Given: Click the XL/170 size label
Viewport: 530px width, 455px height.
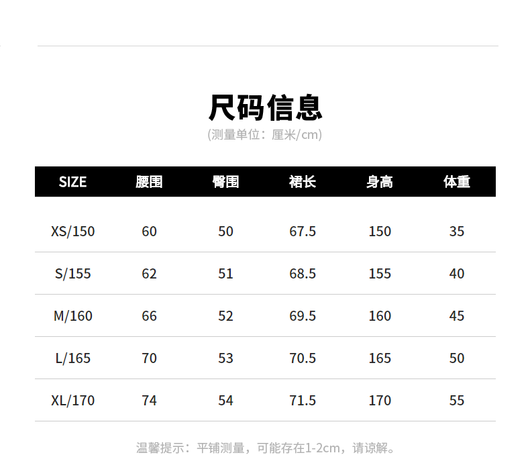Looking at the screenshot, I should tap(73, 401).
